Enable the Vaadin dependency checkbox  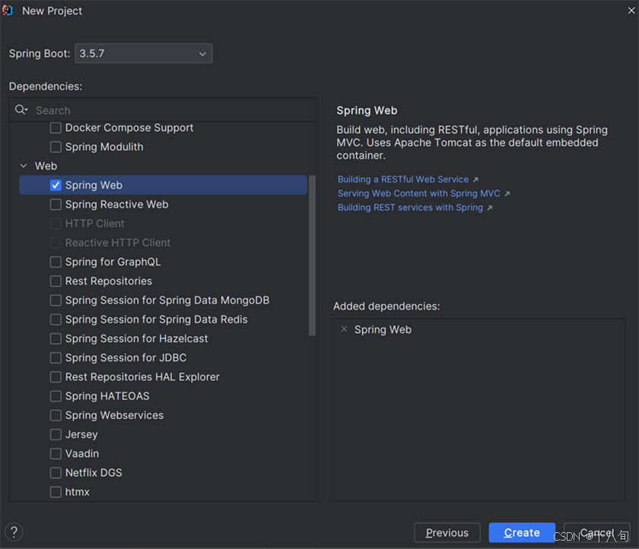56,454
